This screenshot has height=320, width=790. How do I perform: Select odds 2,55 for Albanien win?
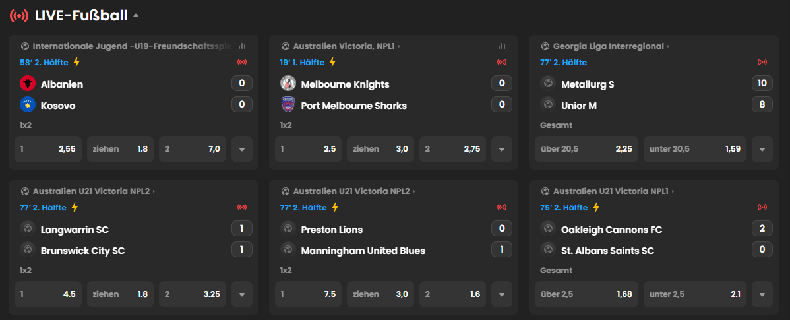[x=48, y=149]
